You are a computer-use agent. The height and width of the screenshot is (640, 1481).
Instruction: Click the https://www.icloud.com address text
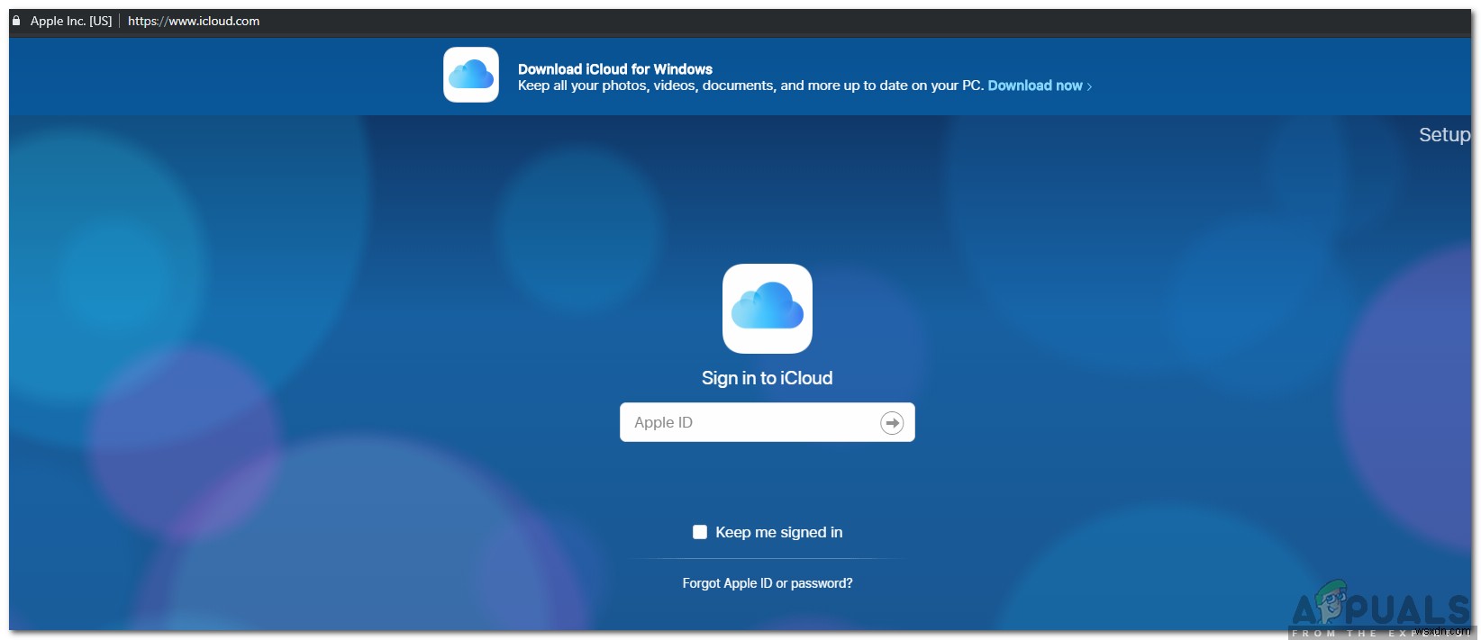194,21
